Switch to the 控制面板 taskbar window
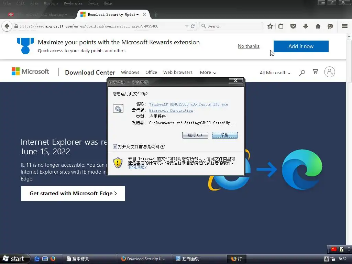Viewport: 352px width, 264px height. [199, 259]
